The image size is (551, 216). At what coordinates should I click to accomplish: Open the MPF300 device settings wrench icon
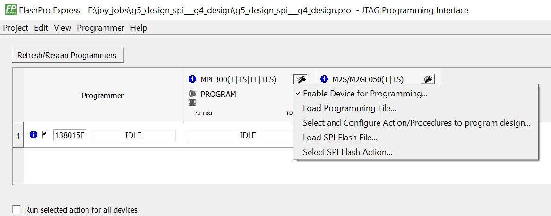[300, 79]
